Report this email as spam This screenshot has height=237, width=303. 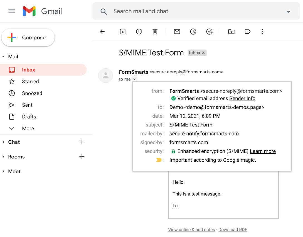(139, 31)
